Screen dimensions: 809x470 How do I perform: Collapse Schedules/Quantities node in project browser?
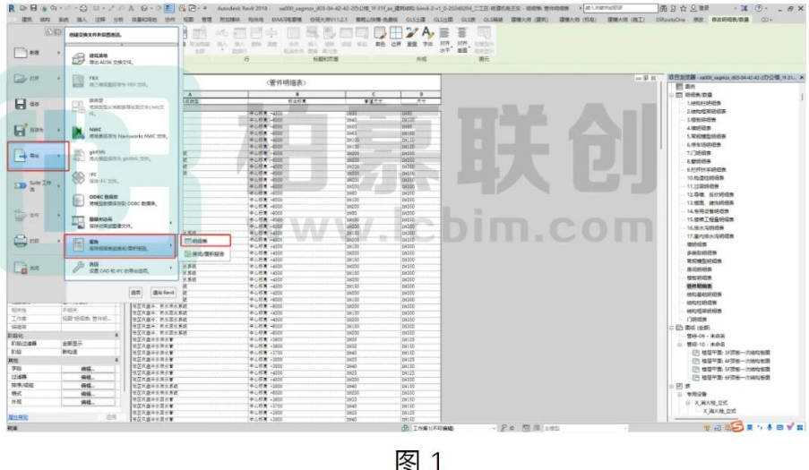coord(672,95)
